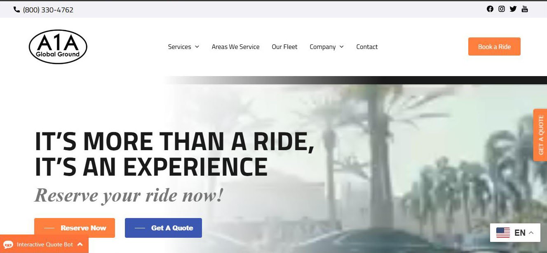This screenshot has height=253, width=547.
Task: Click the US flag language icon
Action: 503,233
